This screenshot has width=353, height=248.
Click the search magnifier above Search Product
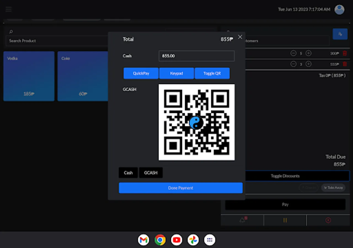click(x=11, y=32)
